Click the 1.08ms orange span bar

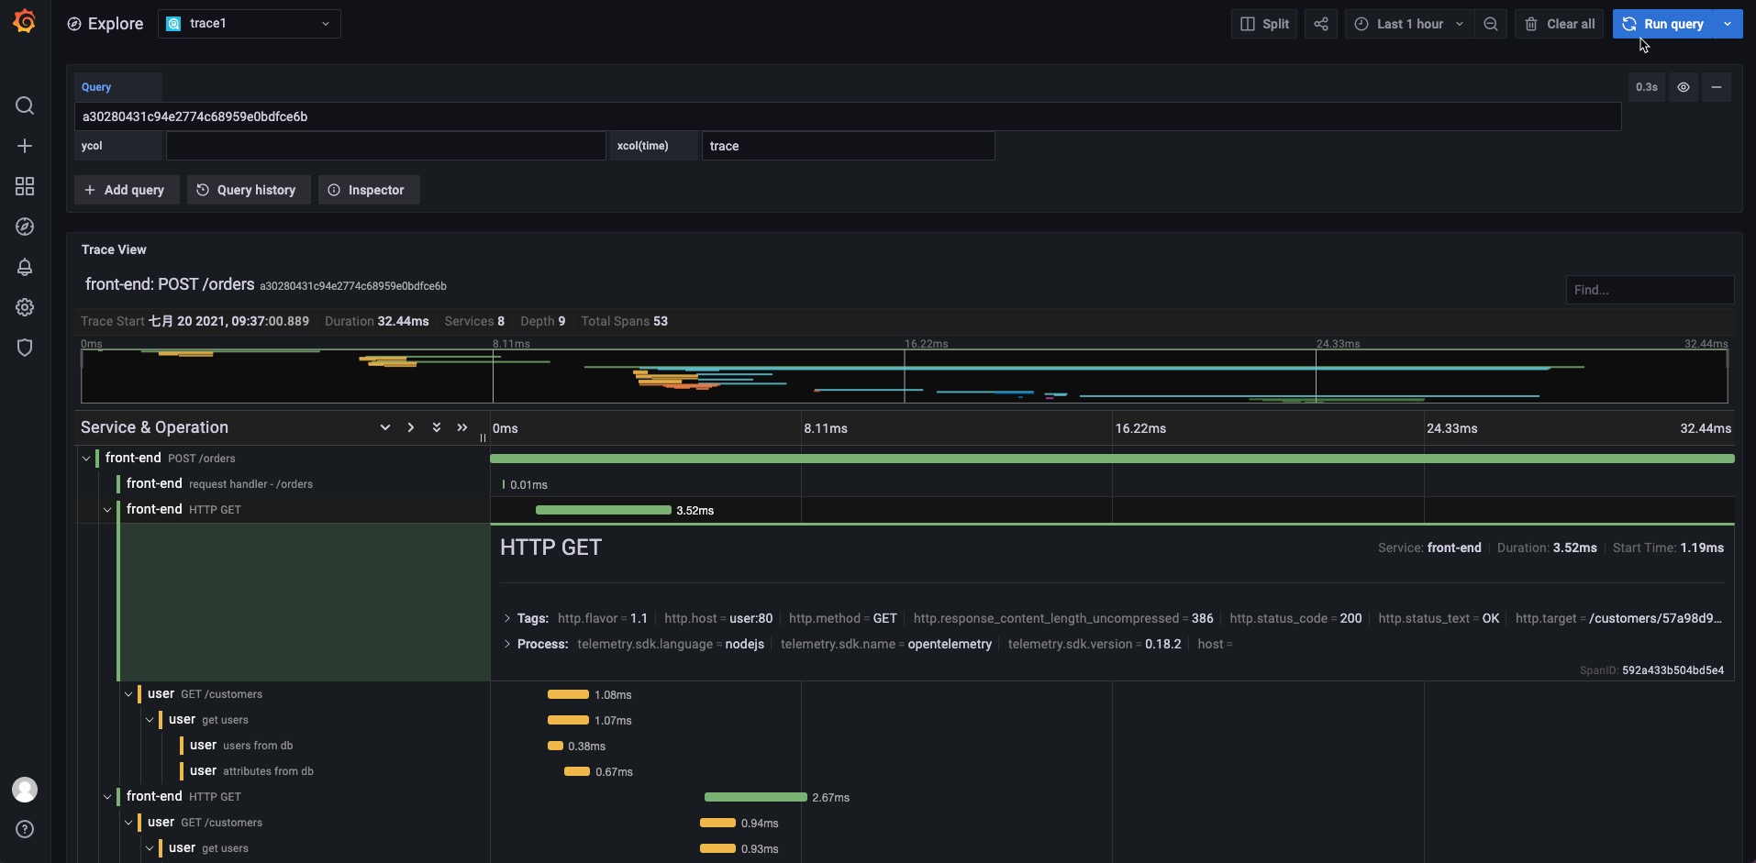pos(568,694)
